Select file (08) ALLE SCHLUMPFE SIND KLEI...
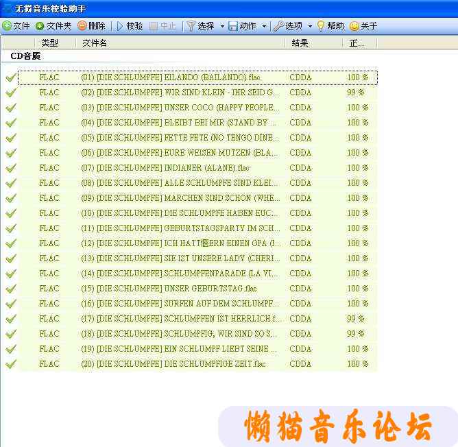458x447 pixels. click(180, 183)
